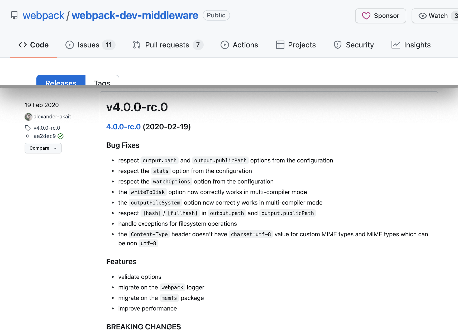Click the BREAKING CHANGES heading
This screenshot has width=458, height=332.
(144, 327)
